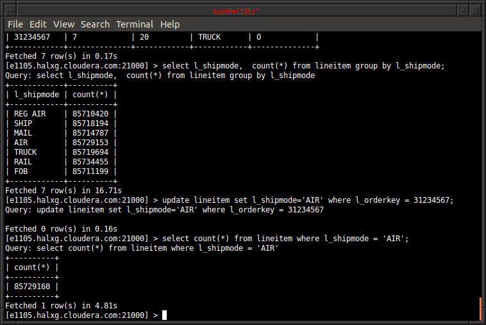The width and height of the screenshot is (486, 325).
Task: Click the 'Fetched 0 row(s) in 0.16s' line
Action: [61, 229]
